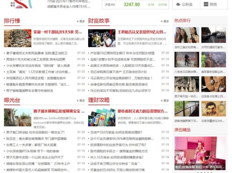Open the old man with bicycle thumbnail
Viewport: 232px width, 173px height.
point(187,59)
